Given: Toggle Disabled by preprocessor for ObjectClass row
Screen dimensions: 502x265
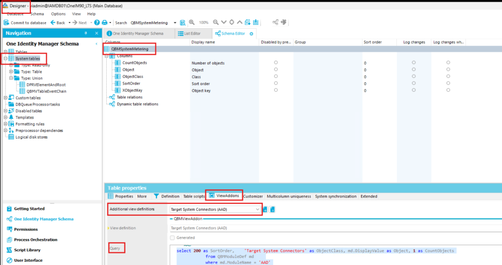Looking at the screenshot, I should (x=276, y=76).
